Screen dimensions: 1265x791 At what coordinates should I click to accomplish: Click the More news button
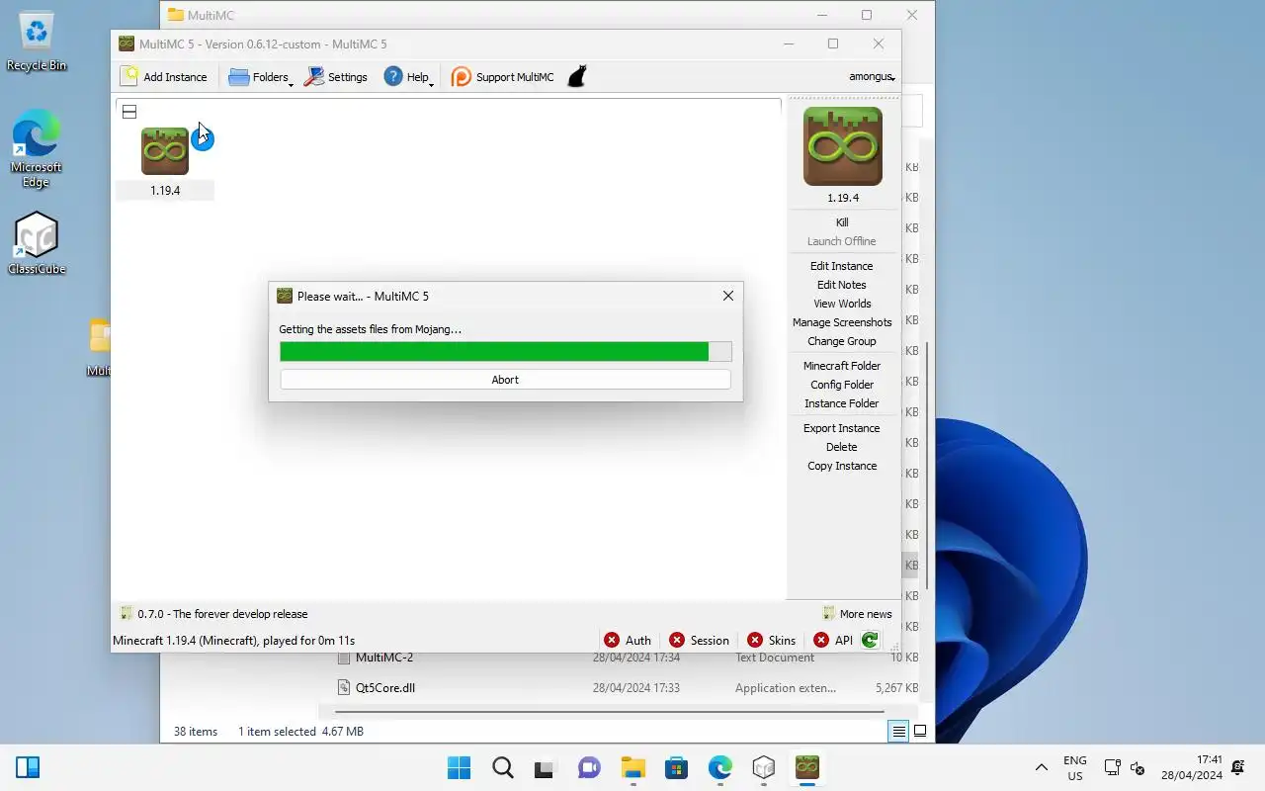pos(857,614)
